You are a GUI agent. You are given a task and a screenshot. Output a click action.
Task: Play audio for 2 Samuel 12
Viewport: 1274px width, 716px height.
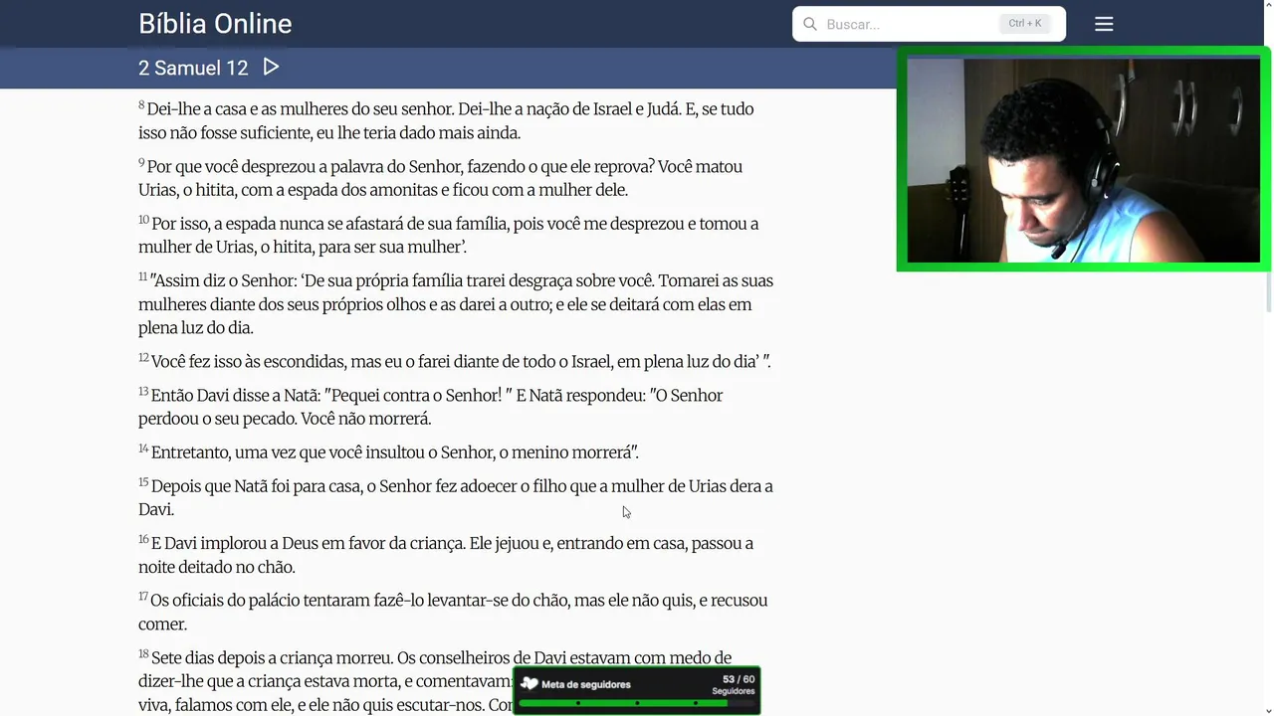(x=271, y=67)
